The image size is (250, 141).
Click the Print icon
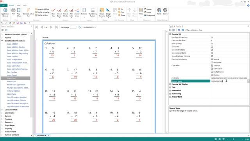coord(13,11)
